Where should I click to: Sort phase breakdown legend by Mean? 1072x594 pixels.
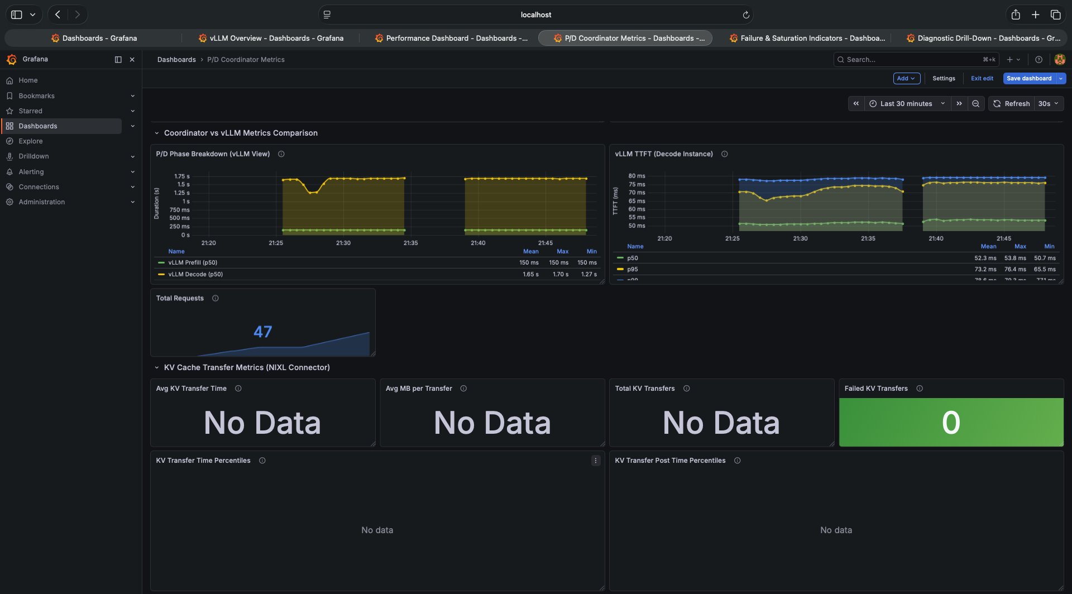[530, 251]
